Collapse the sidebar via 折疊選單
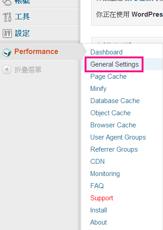The image size is (163, 230). (x=28, y=70)
